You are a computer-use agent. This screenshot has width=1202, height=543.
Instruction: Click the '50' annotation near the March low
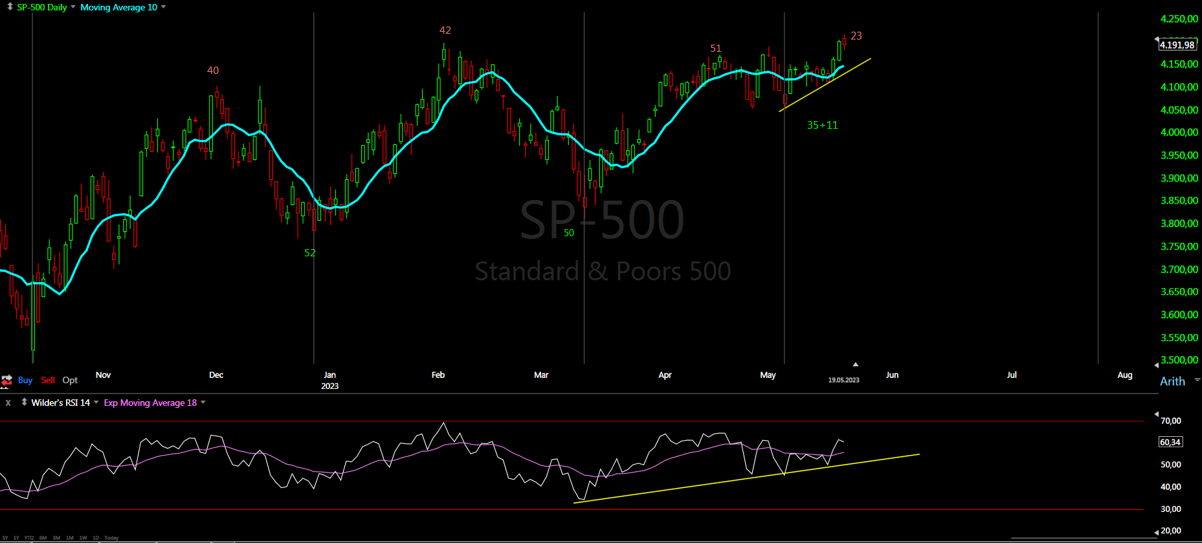point(569,232)
